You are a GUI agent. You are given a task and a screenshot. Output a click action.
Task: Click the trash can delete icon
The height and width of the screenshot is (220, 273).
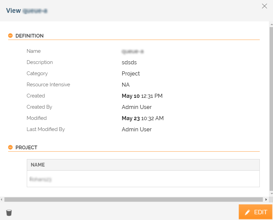(x=9, y=213)
